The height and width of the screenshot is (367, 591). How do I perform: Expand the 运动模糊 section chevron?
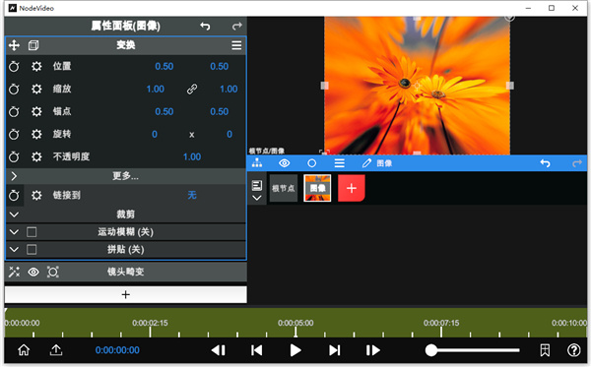14,232
